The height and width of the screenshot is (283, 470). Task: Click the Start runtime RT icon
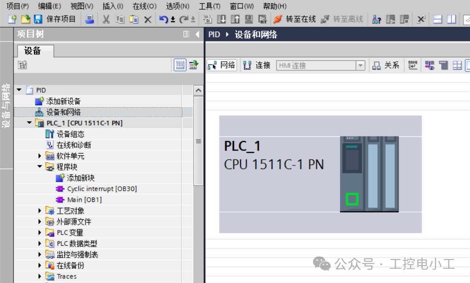262,19
